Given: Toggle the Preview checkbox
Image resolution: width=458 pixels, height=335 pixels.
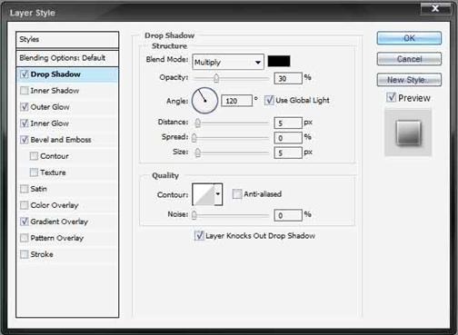Looking at the screenshot, I should click(391, 97).
